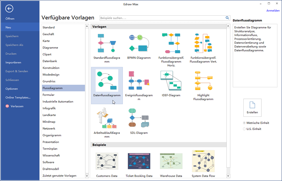
Task: Open Optionen in the sidebar
Action: [12, 89]
